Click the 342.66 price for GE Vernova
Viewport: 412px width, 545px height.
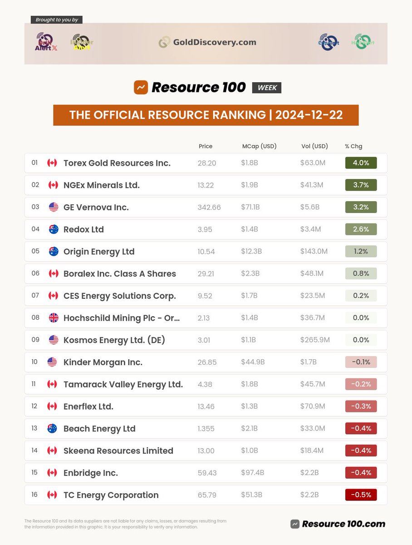point(209,207)
